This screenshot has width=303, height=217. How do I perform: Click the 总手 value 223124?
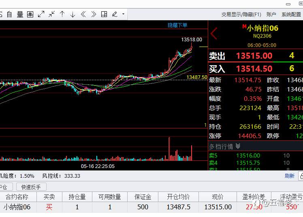pyautogui.click(x=250, y=108)
